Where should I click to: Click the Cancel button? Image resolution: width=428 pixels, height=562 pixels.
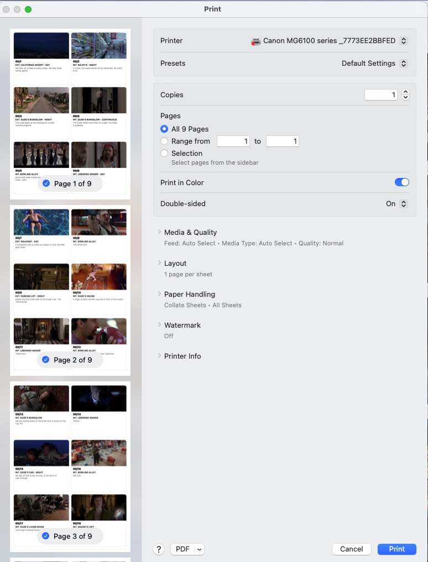click(x=351, y=549)
